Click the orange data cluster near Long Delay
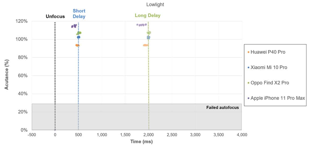This screenshot has height=146, width=313. click(146, 45)
